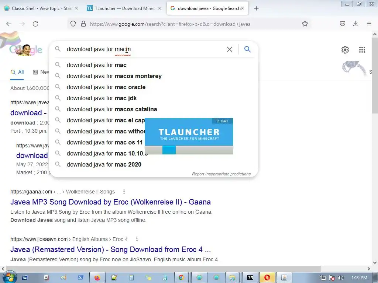Close the TLauncher tab
Image resolution: width=378 pixels, height=283 pixels.
[x=159, y=8]
